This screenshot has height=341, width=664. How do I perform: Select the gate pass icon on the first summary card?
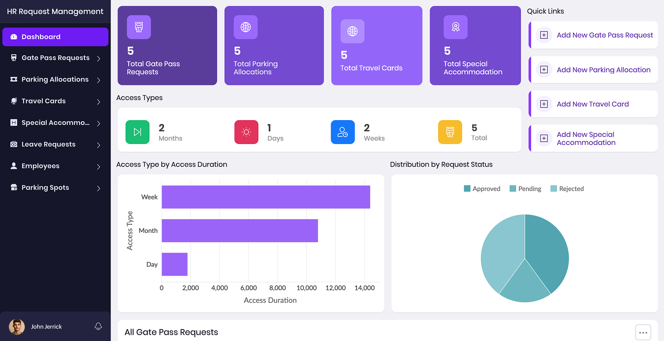point(138,27)
